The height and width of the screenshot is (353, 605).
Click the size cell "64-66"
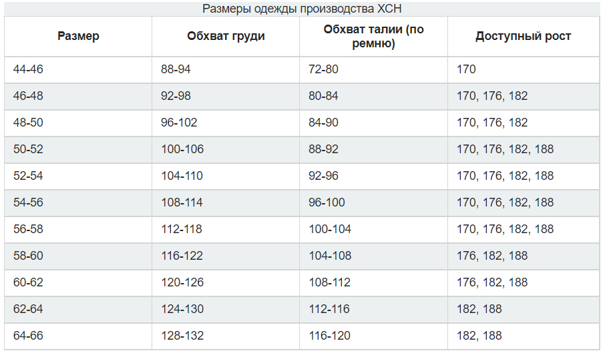(28, 336)
